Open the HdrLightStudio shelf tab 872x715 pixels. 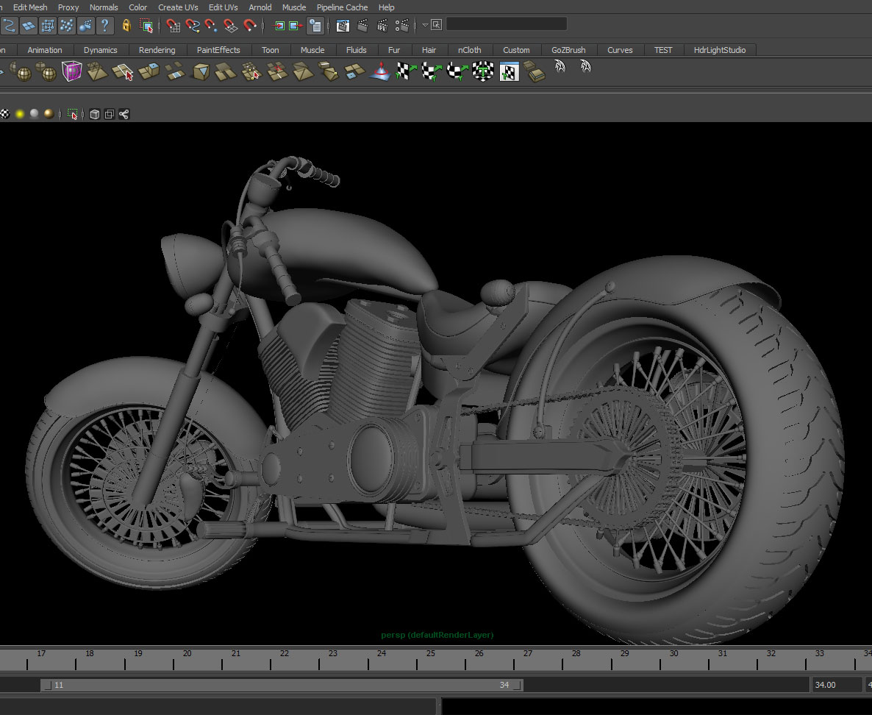(719, 50)
